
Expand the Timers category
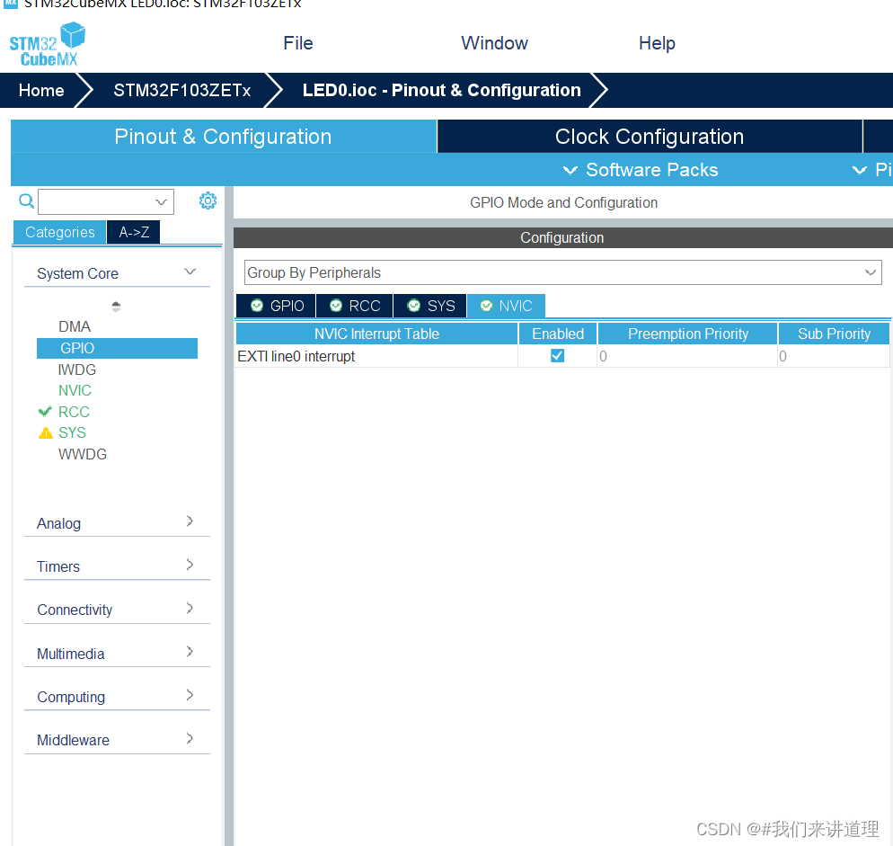pyautogui.click(x=190, y=565)
